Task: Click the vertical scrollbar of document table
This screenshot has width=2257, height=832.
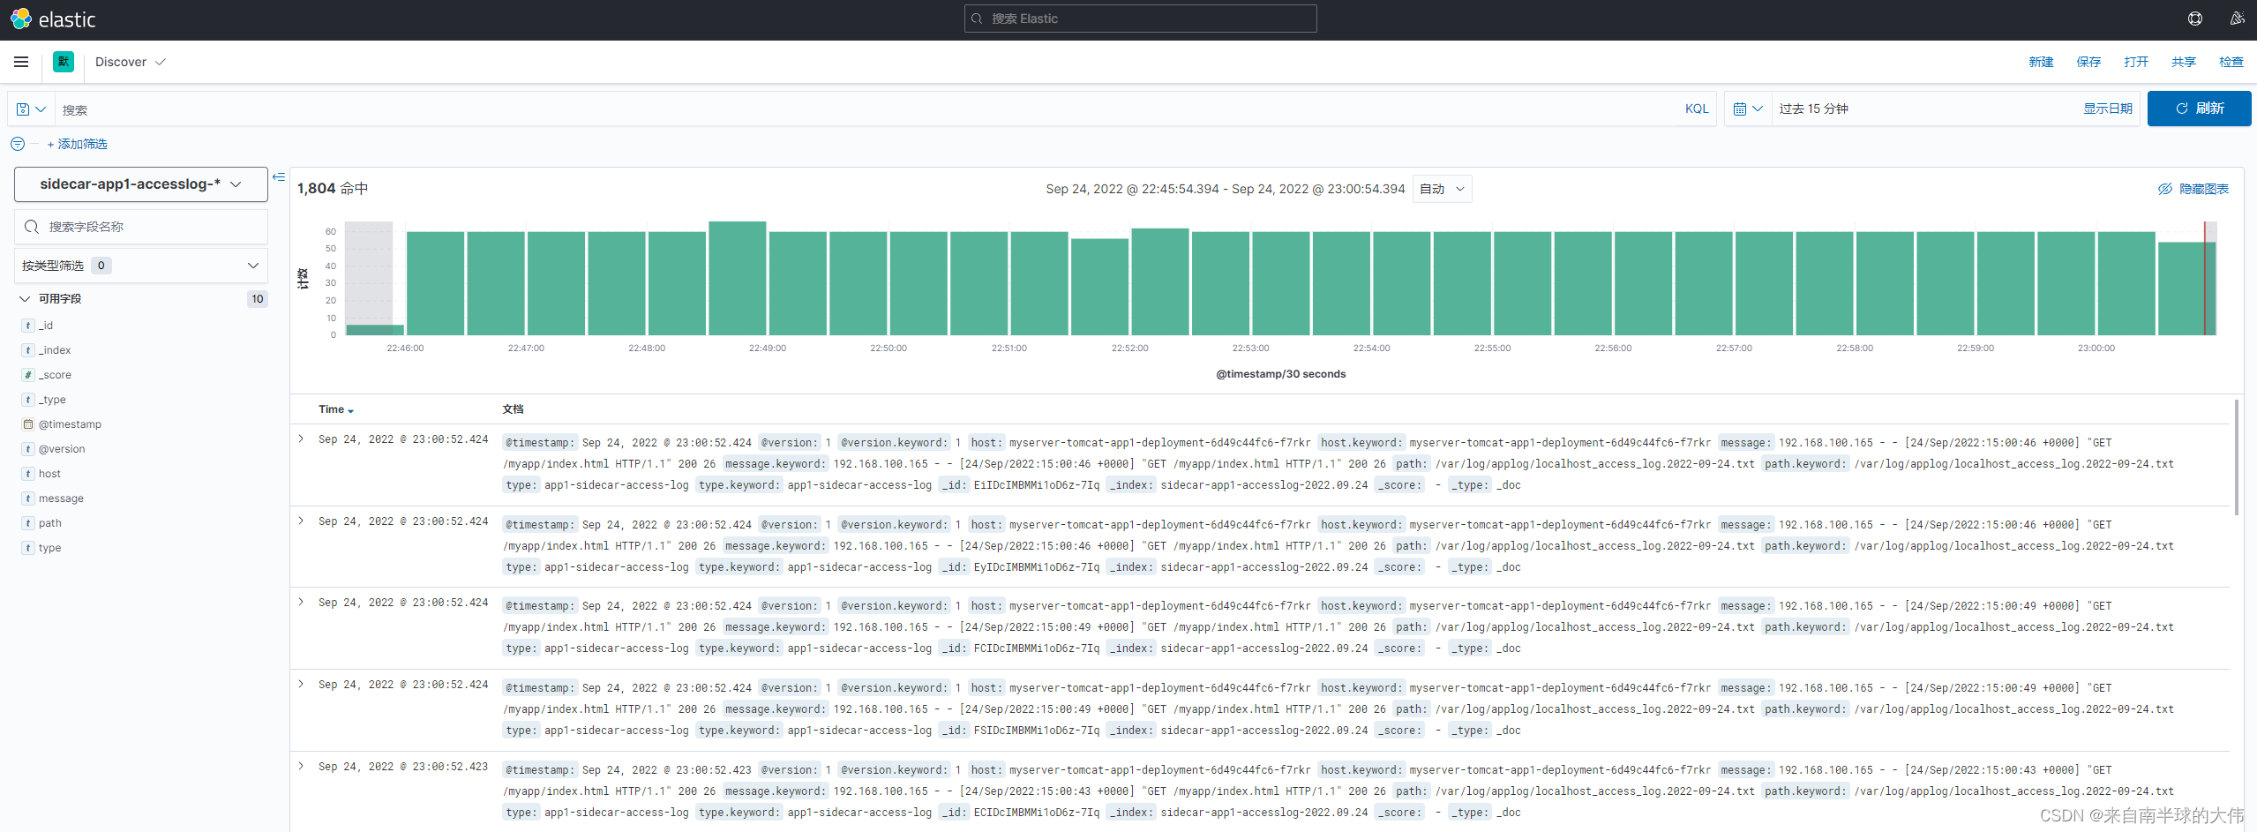Action: (x=2236, y=459)
